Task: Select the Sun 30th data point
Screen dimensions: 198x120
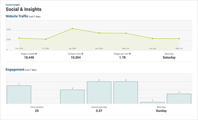Action: 99,33
